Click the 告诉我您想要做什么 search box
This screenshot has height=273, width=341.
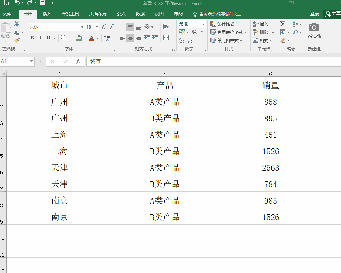(217, 14)
